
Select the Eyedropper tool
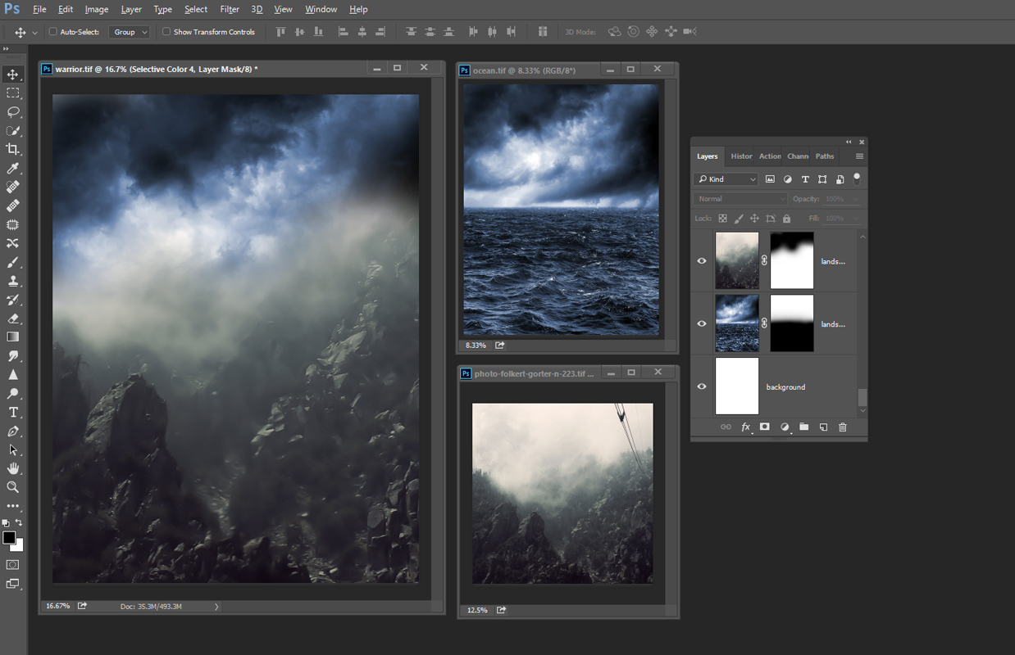[x=13, y=169]
